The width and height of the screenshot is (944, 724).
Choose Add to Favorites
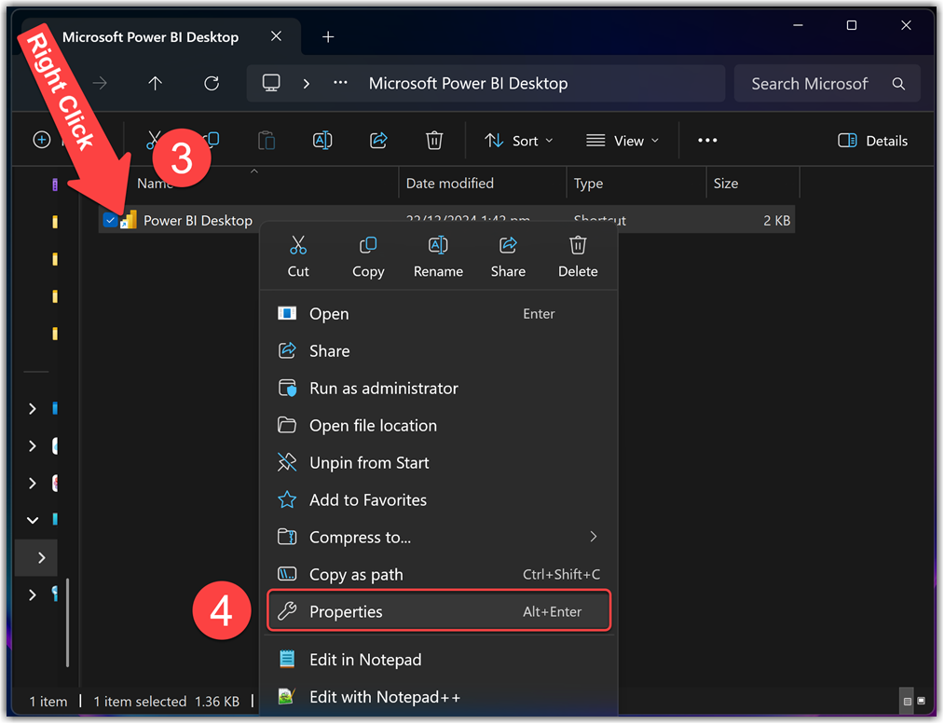coord(438,500)
